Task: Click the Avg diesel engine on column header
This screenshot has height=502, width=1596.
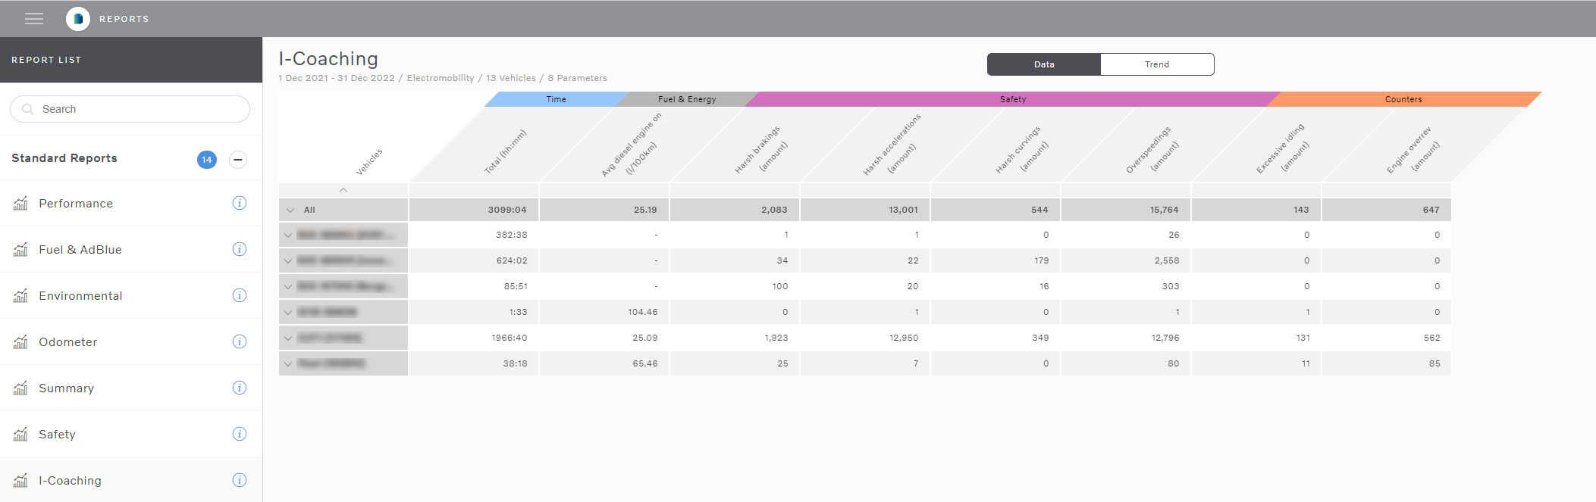Action: pos(632,145)
